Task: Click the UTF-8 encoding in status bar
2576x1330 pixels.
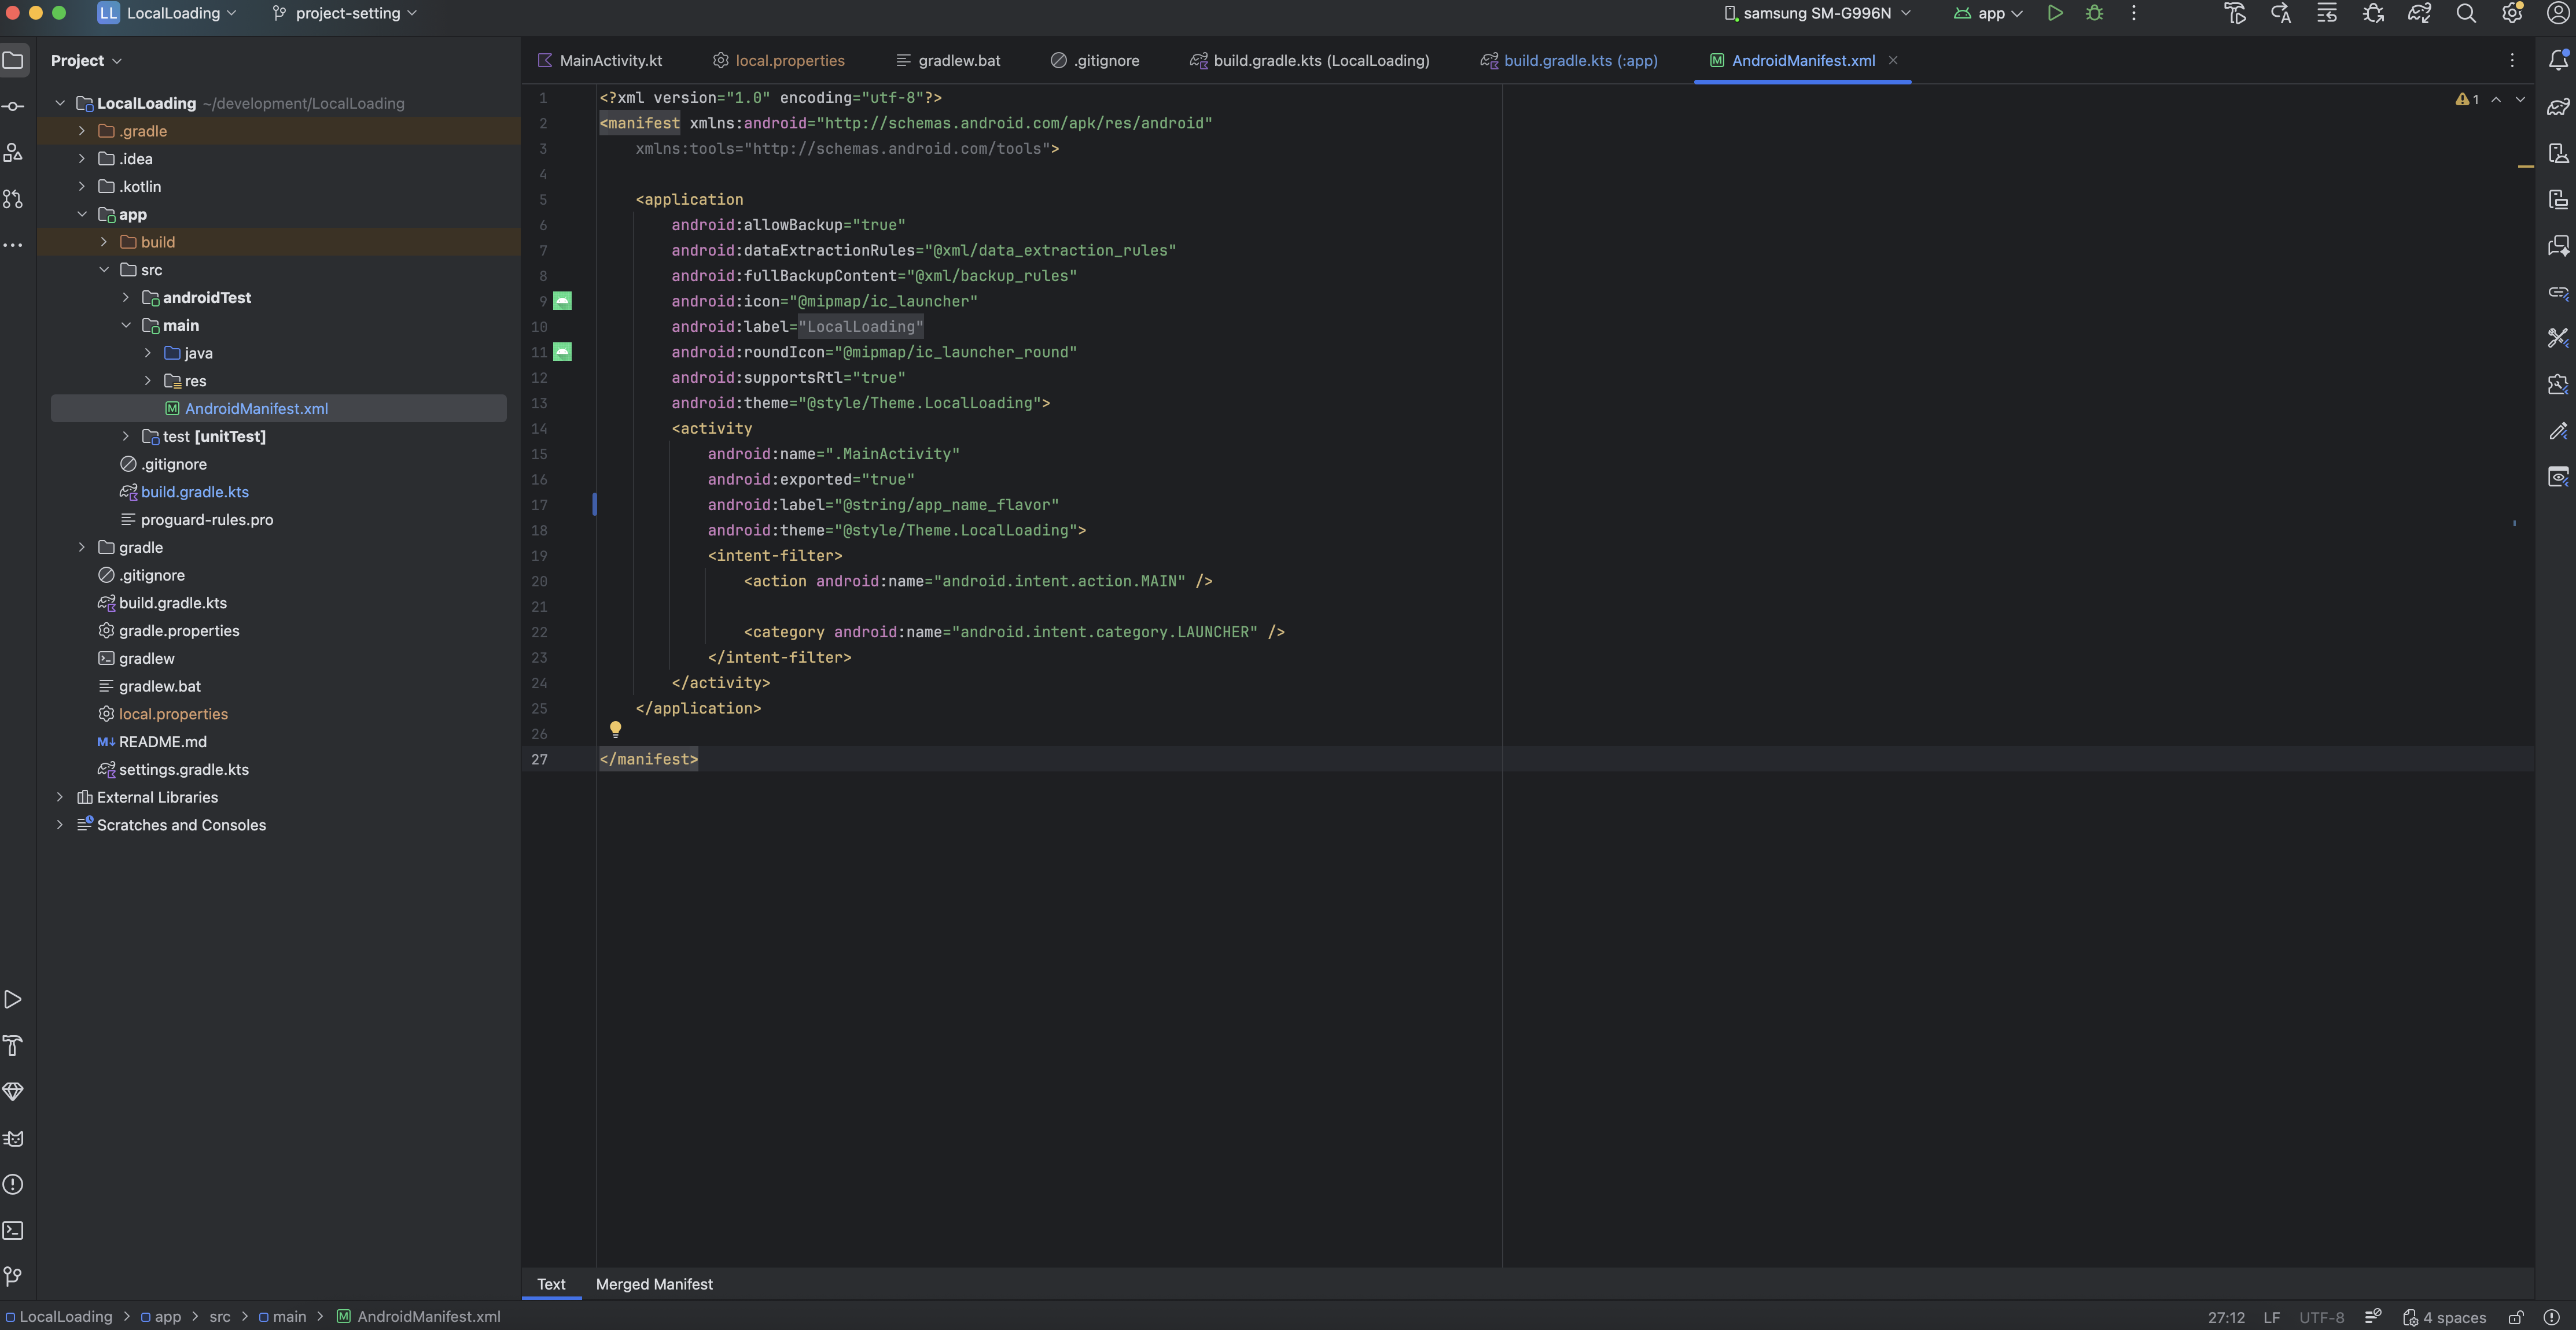Action: pyautogui.click(x=2322, y=1317)
